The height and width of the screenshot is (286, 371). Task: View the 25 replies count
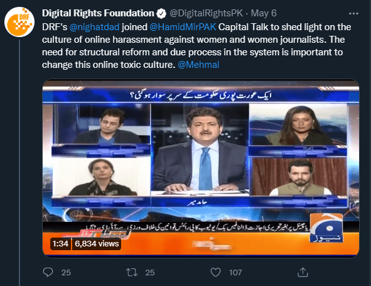(x=66, y=273)
